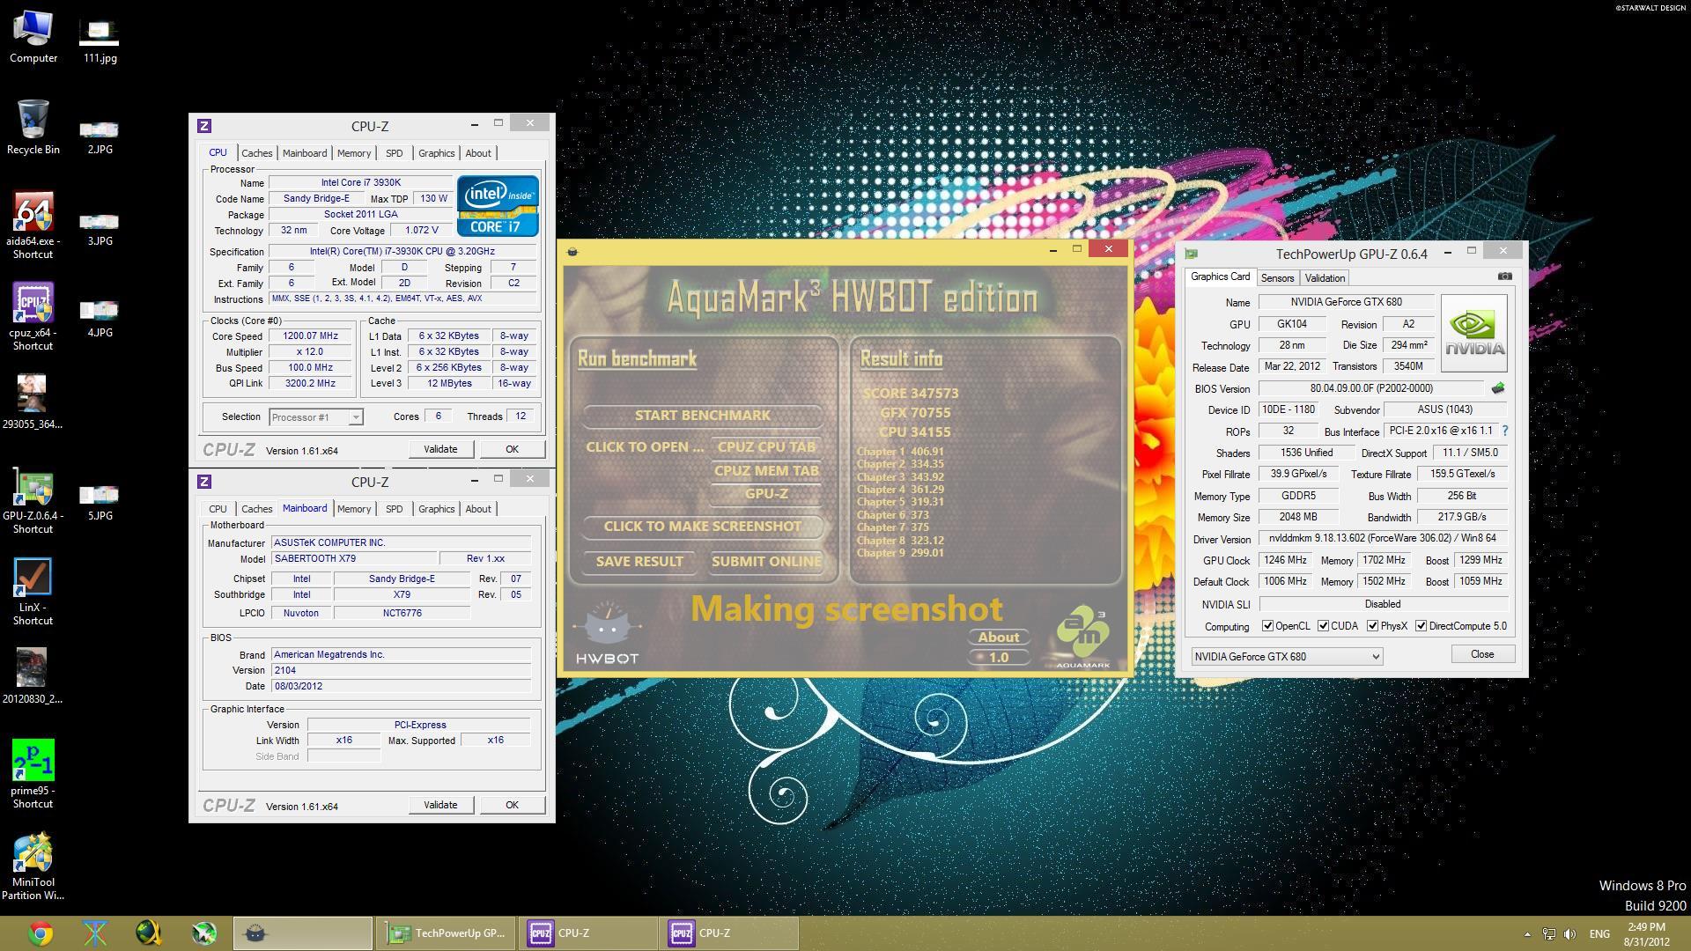The image size is (1691, 951).
Task: Click CLICK TO MAKE SCREENSHOT button
Action: pos(702,526)
